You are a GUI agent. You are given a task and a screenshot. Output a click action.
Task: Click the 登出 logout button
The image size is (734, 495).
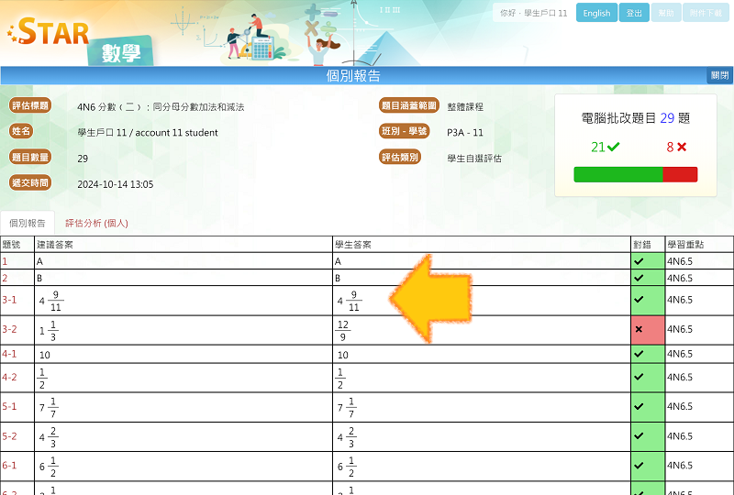(634, 13)
